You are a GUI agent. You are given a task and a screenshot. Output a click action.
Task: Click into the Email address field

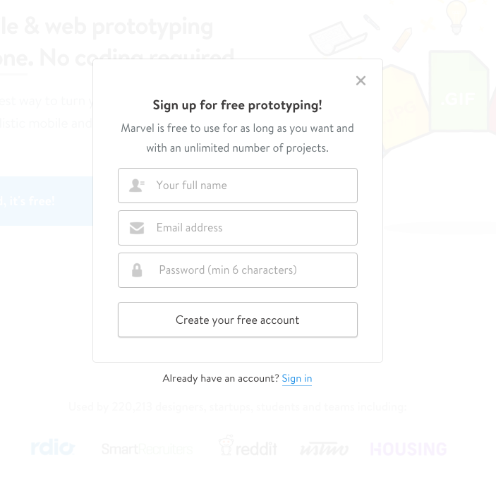click(x=250, y=228)
